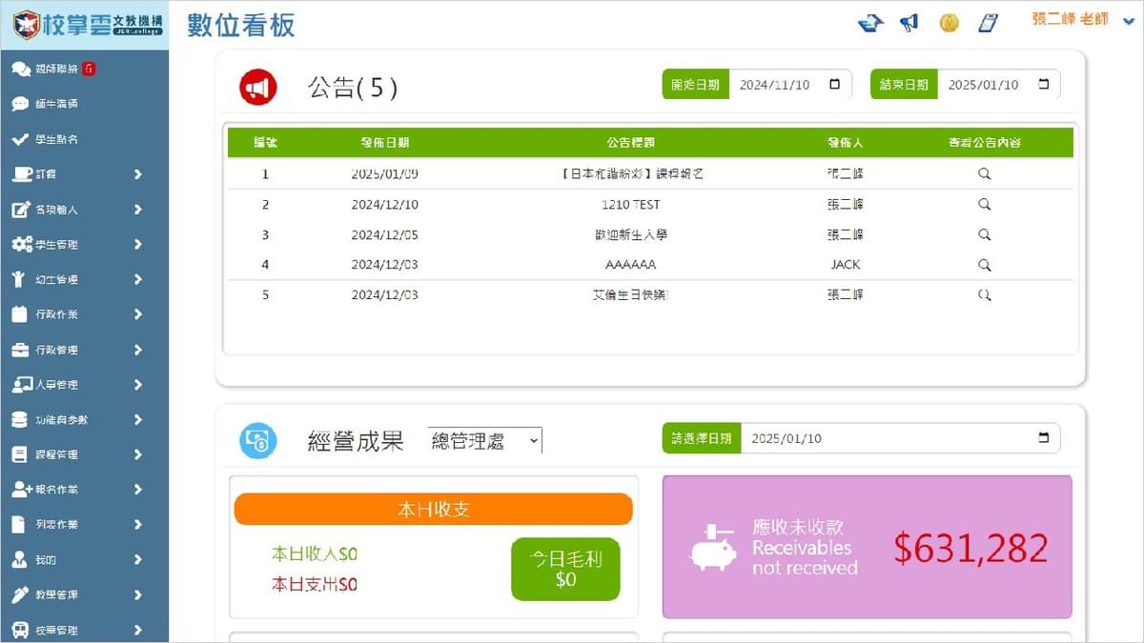Viewport: 1144px width, 643px height.
Task: Click the 開始日期 input showing 2024/11/10
Action: [790, 84]
